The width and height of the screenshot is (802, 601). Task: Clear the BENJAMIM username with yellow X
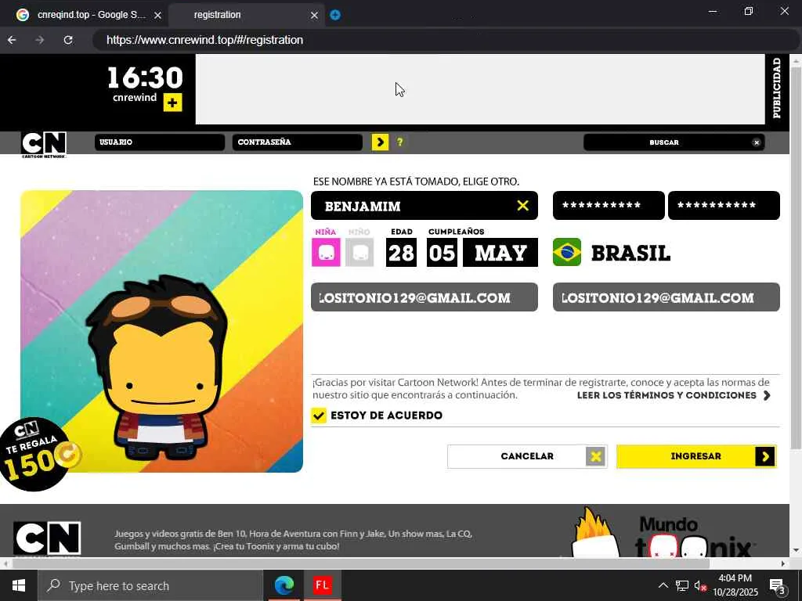pyautogui.click(x=522, y=206)
